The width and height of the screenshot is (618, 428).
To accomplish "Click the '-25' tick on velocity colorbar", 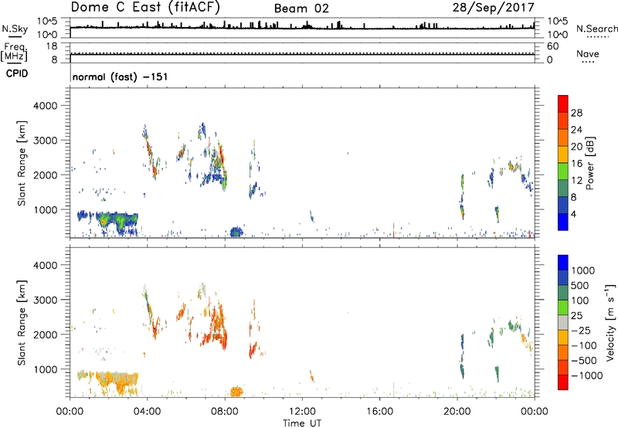I will pyautogui.click(x=582, y=331).
